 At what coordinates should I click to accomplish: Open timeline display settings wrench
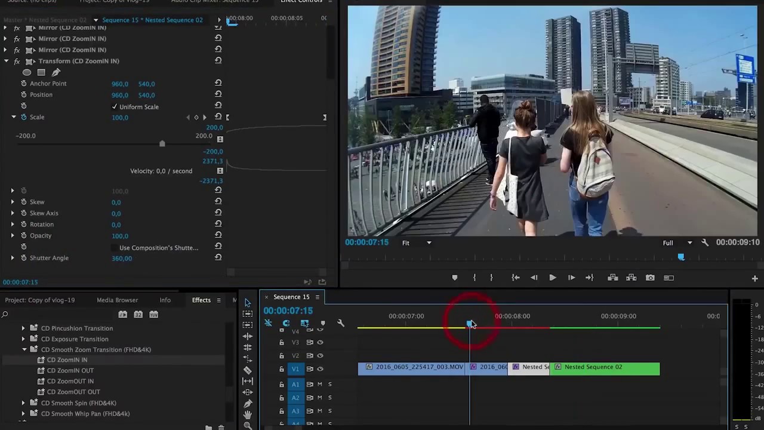340,323
